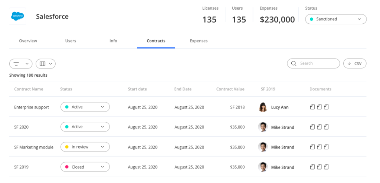This screenshot has width=380, height=183.
Task: Open the In review status dropdown
Action: 85,147
